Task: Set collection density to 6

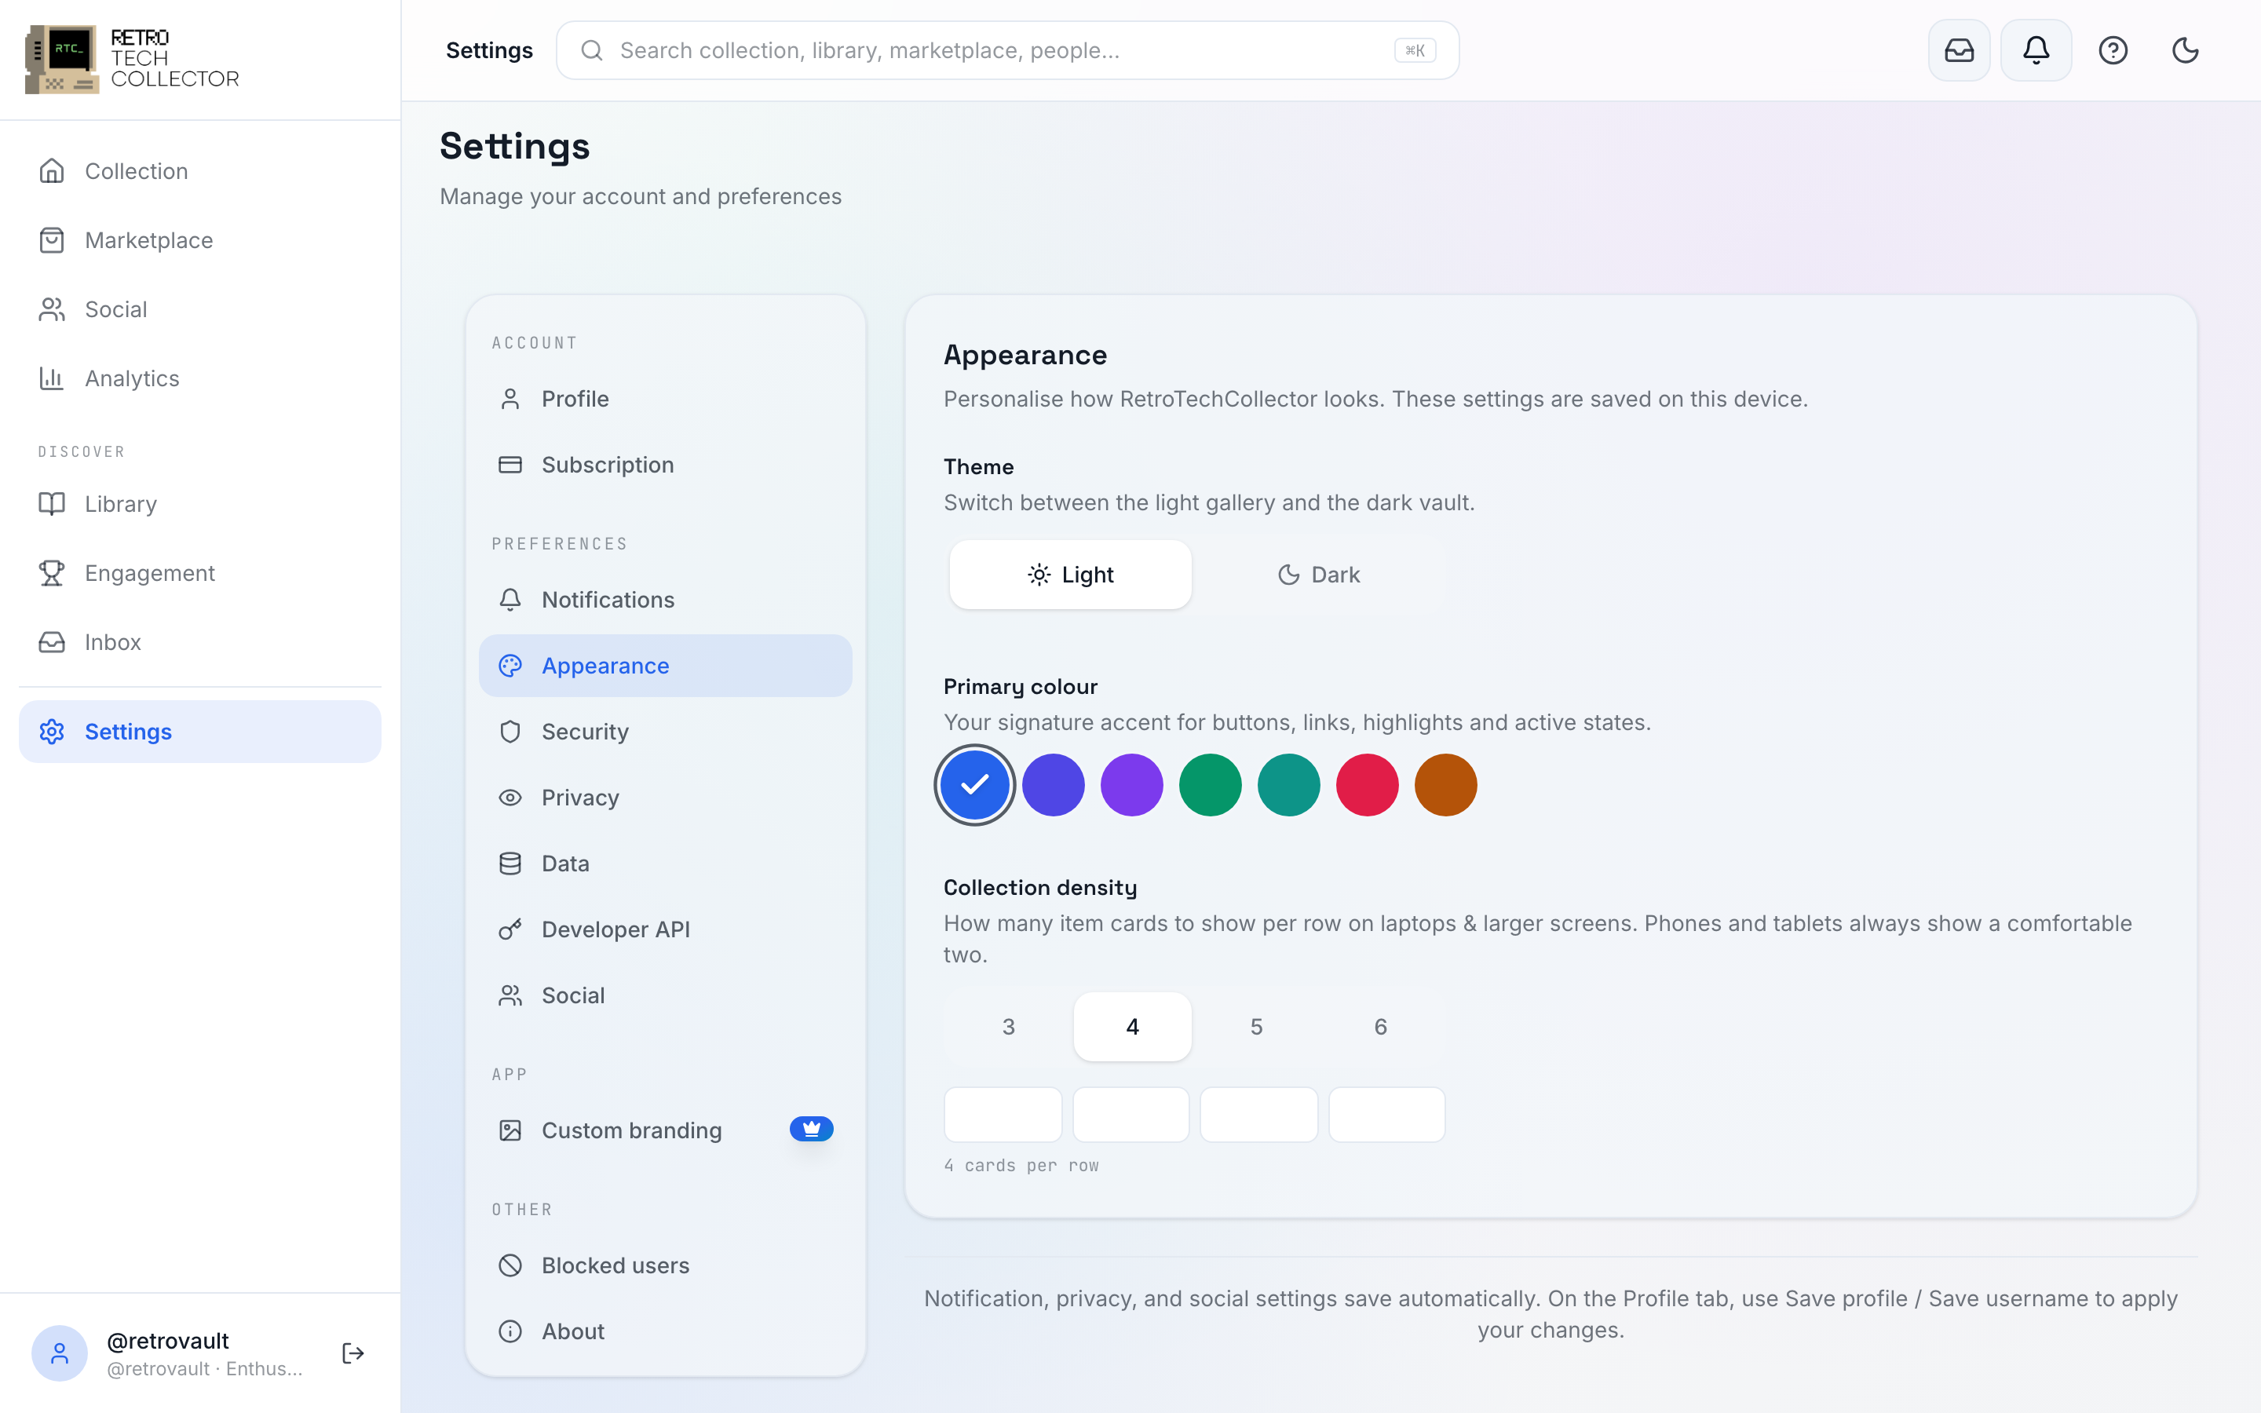Action: click(x=1381, y=1027)
